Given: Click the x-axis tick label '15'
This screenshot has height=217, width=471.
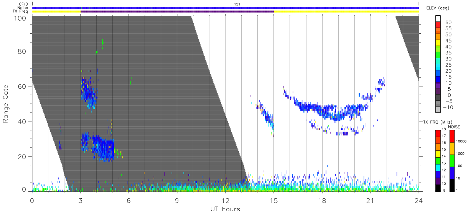Looking at the screenshot, I should point(274,200).
